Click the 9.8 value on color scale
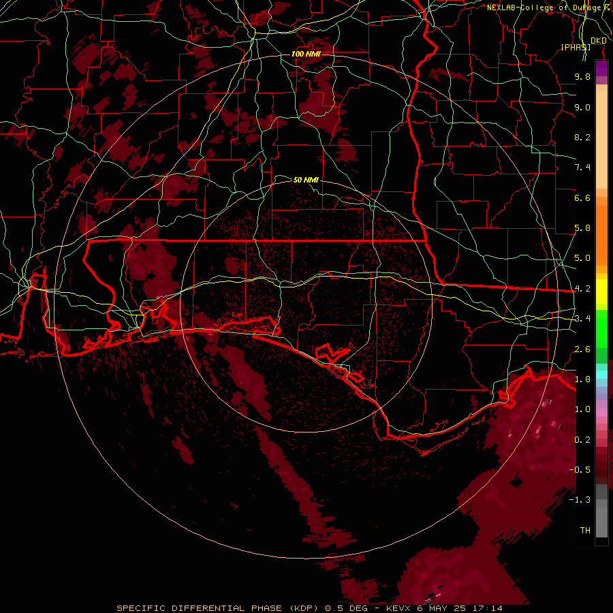This screenshot has height=613, width=613. [582, 76]
